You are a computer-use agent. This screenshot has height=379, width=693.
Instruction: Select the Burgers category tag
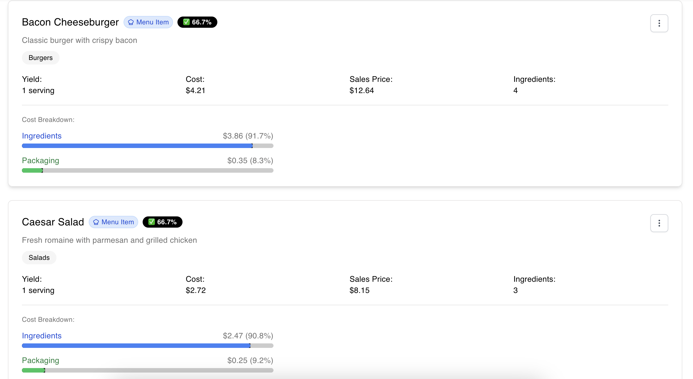[x=40, y=58]
